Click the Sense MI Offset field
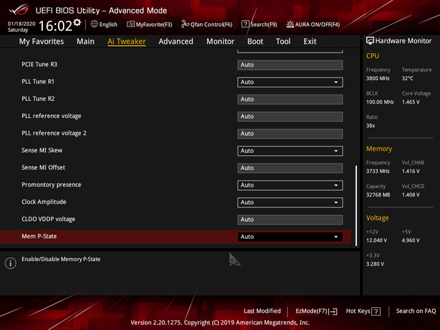440x330 pixels. pos(290,168)
